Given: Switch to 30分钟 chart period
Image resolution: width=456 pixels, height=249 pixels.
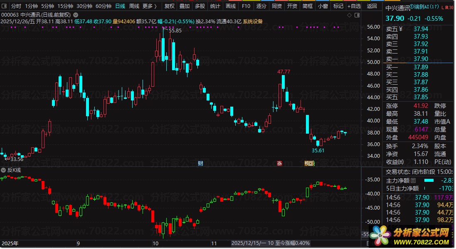Looking at the screenshot, I should click(84, 6).
